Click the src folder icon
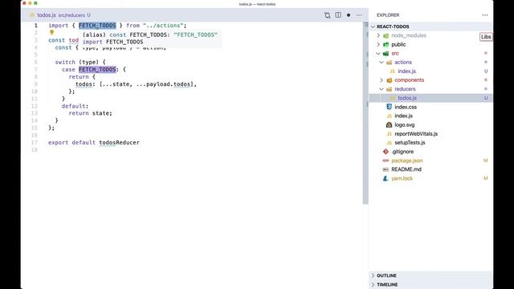 (x=385, y=53)
